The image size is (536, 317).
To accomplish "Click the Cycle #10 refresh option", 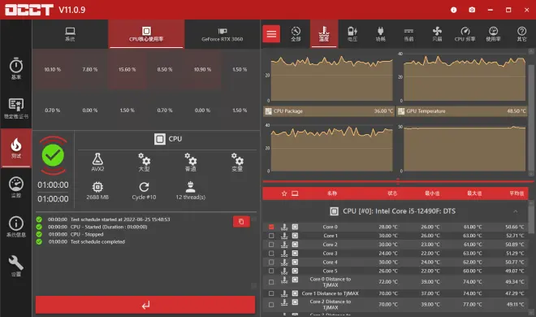I will coord(144,191).
